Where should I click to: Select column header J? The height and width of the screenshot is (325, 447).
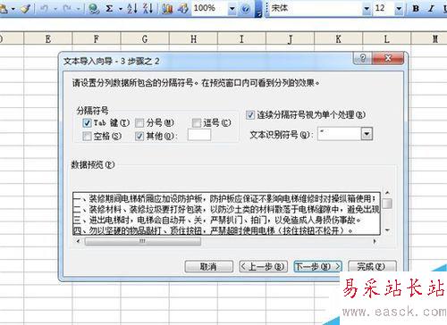(x=291, y=38)
